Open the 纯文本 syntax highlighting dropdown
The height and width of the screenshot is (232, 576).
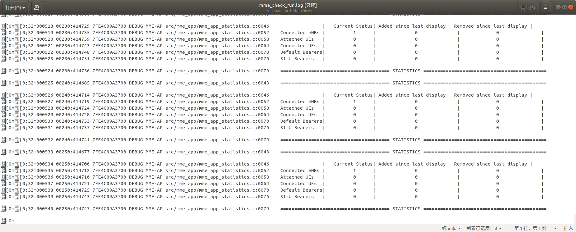(451, 228)
